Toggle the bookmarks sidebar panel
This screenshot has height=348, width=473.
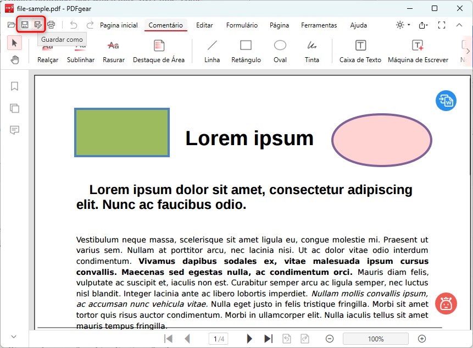tap(14, 86)
